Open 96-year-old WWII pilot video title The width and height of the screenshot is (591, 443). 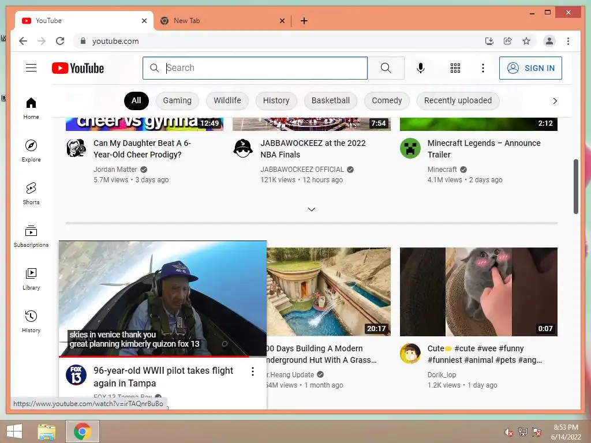tap(163, 377)
